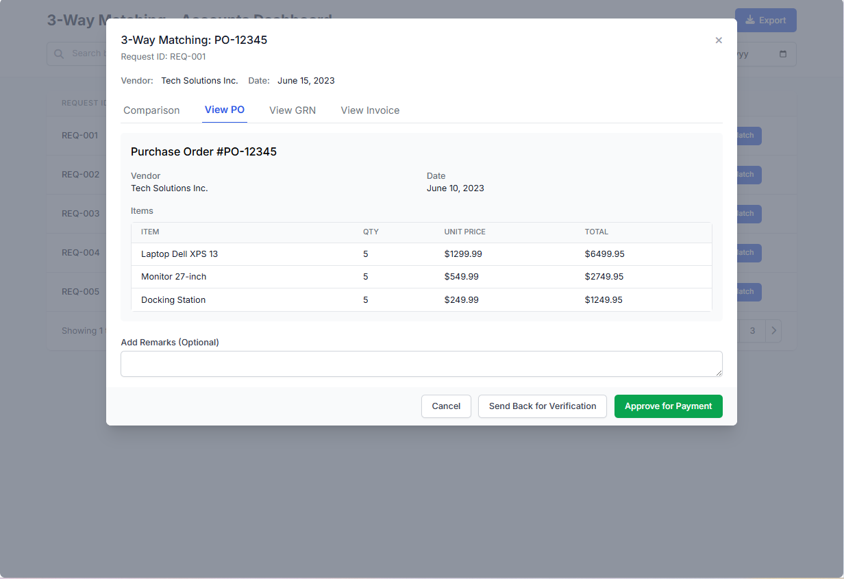Click the Monitor 27-inch item cell
The height and width of the screenshot is (579, 844).
(173, 277)
